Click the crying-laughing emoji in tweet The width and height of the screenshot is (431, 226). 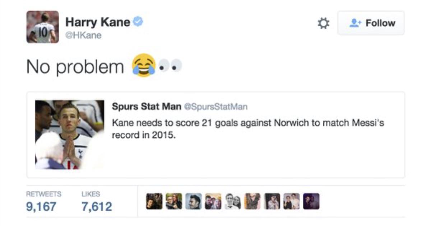pos(143,65)
